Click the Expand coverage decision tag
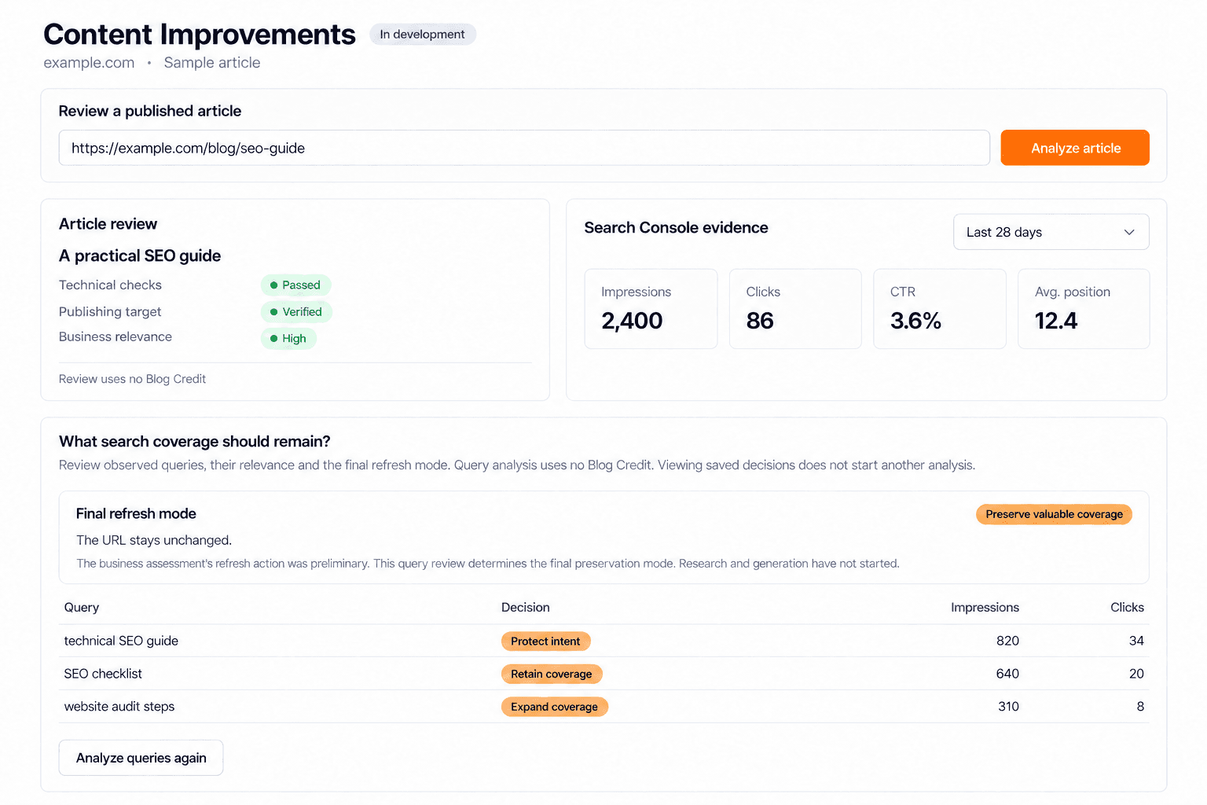The image size is (1207, 805). (554, 707)
